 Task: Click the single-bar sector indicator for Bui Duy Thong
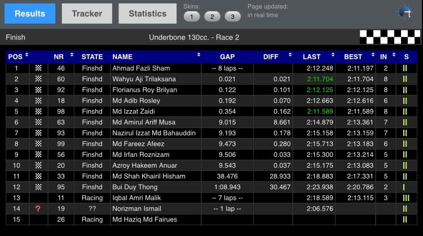point(404,187)
